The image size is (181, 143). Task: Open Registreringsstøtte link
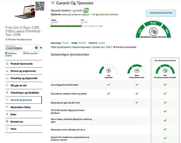tap(81, 47)
